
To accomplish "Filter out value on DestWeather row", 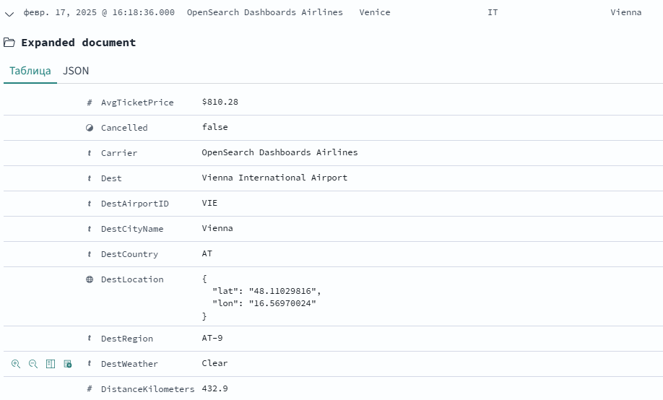I will point(33,364).
